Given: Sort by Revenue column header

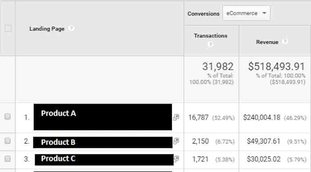Looking at the screenshot, I should 267,42.
